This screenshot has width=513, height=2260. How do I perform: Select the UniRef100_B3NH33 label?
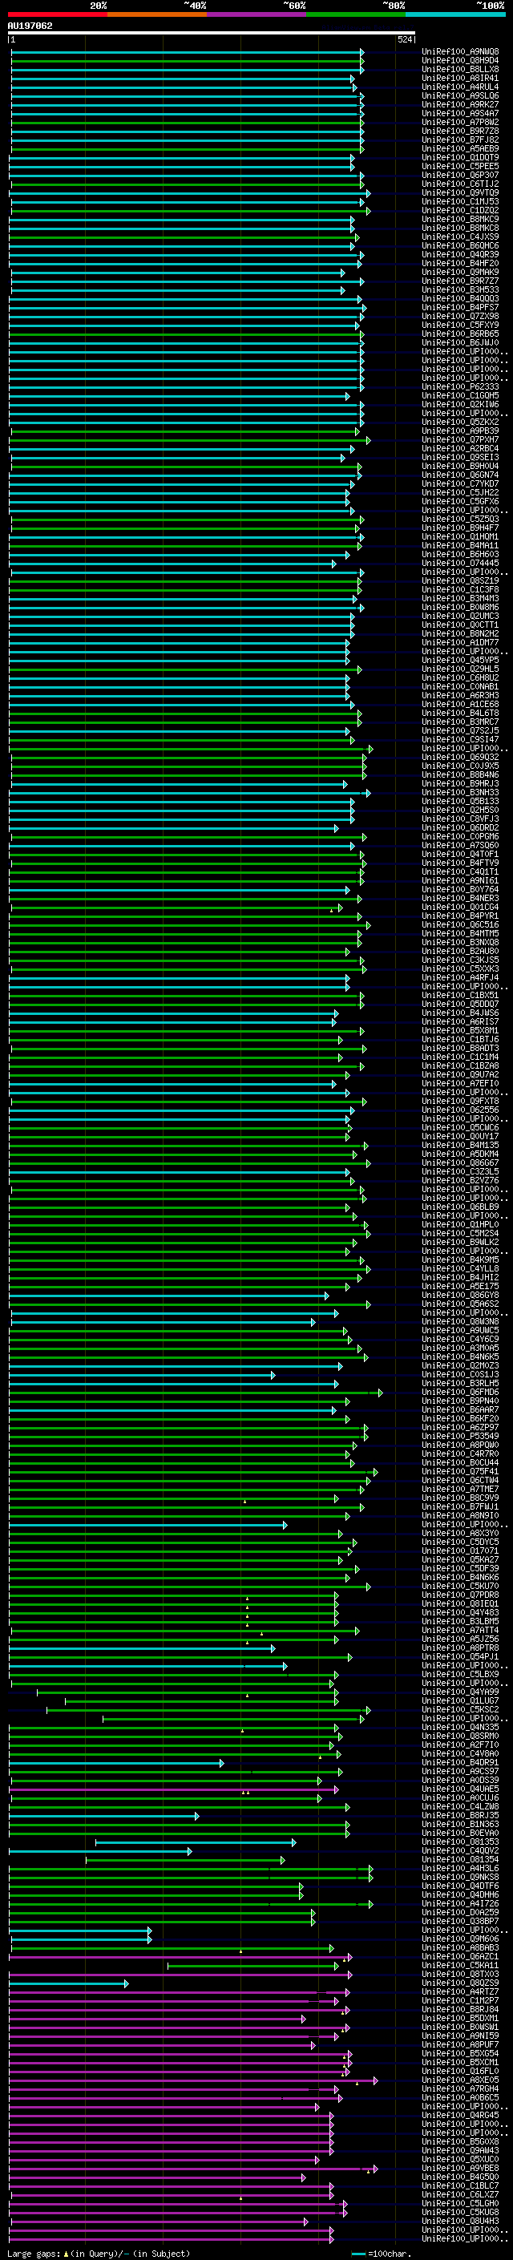point(460,792)
